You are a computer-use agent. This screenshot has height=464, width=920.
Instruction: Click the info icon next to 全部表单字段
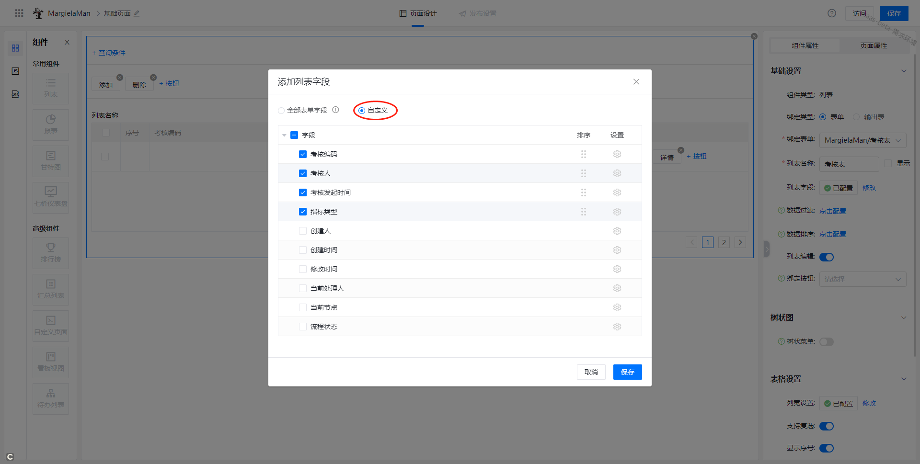point(336,110)
